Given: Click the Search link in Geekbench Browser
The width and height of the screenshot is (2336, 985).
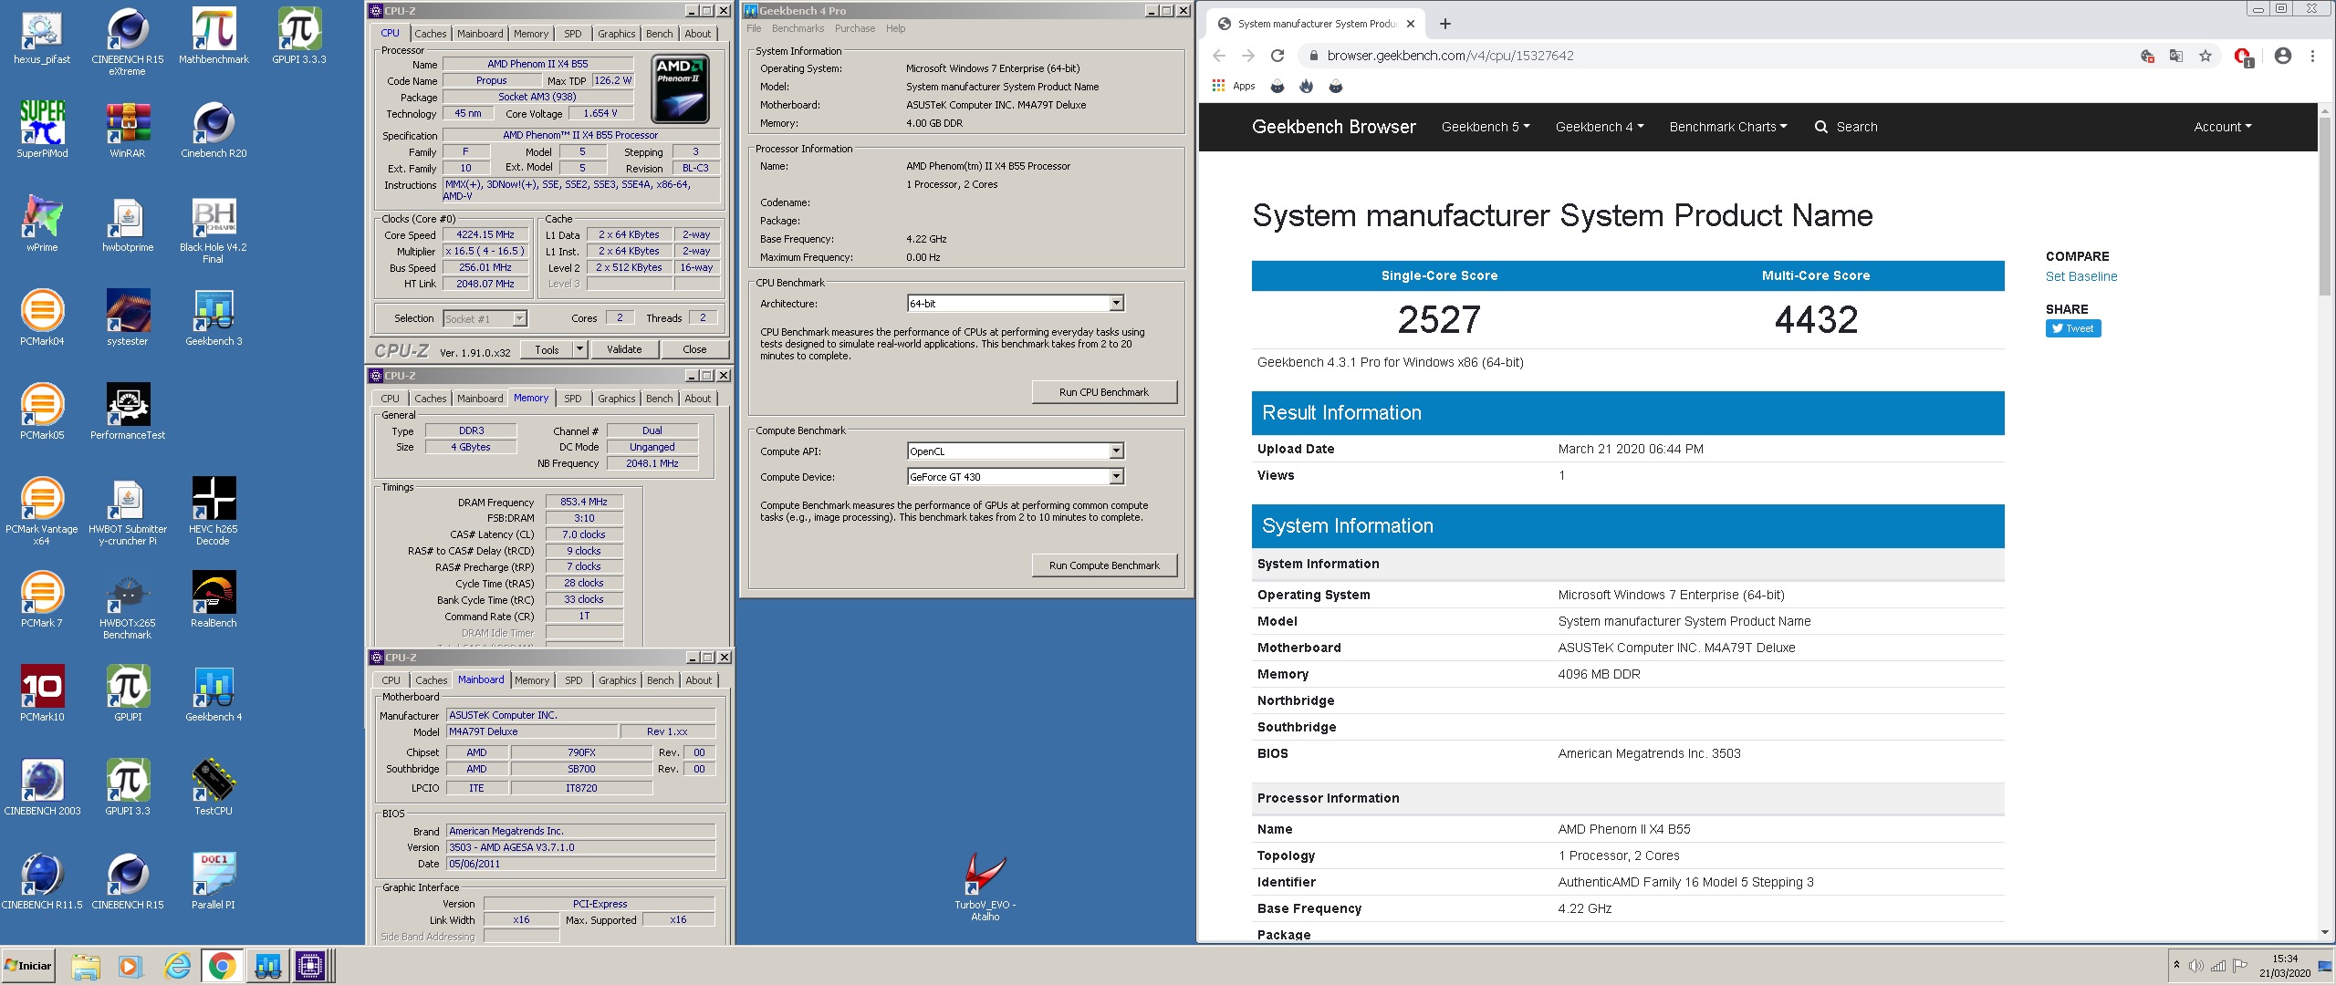Looking at the screenshot, I should coord(1846,127).
